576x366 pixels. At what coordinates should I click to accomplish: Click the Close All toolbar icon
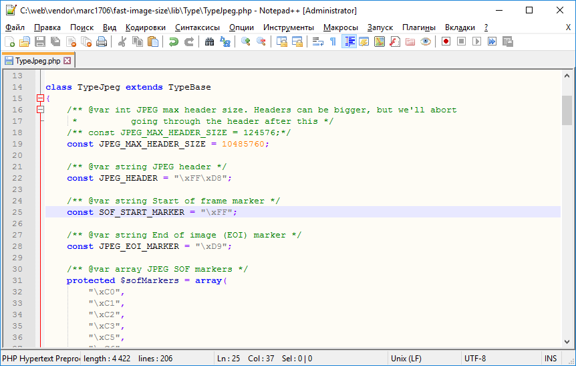[86, 41]
